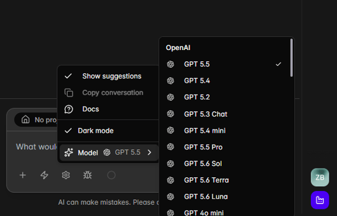Pick the GPT 5.4 mini model
This screenshot has height=216, width=337.
click(225, 130)
